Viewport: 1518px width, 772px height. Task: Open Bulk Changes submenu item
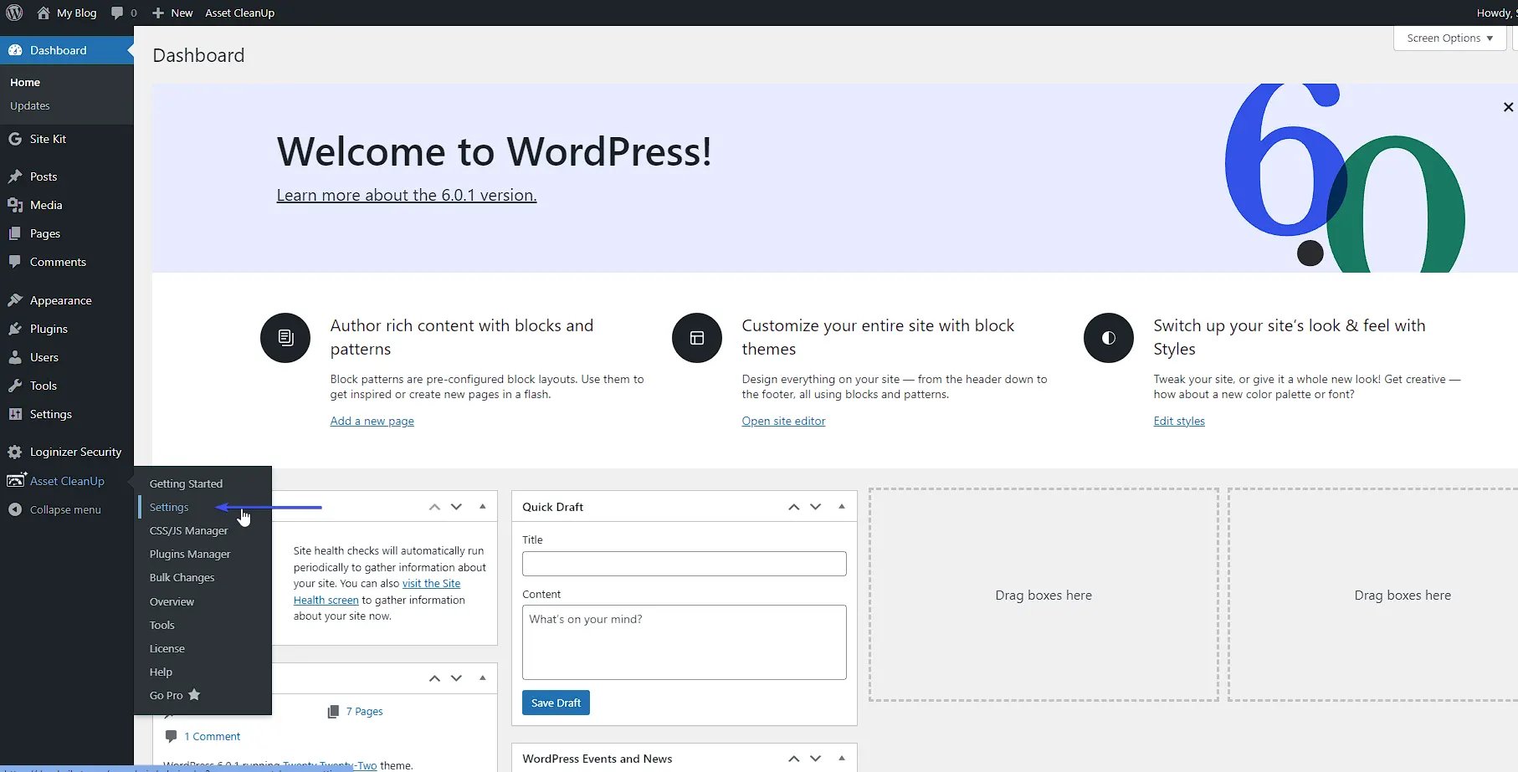coord(182,577)
